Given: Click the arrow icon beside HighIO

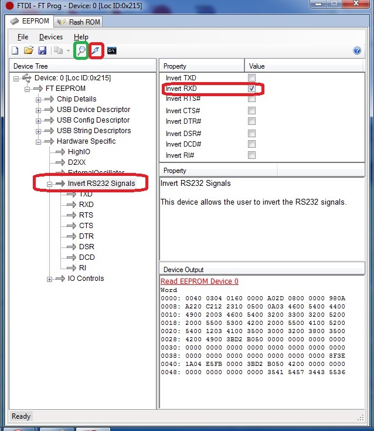Looking at the screenshot, I should (x=60, y=152).
